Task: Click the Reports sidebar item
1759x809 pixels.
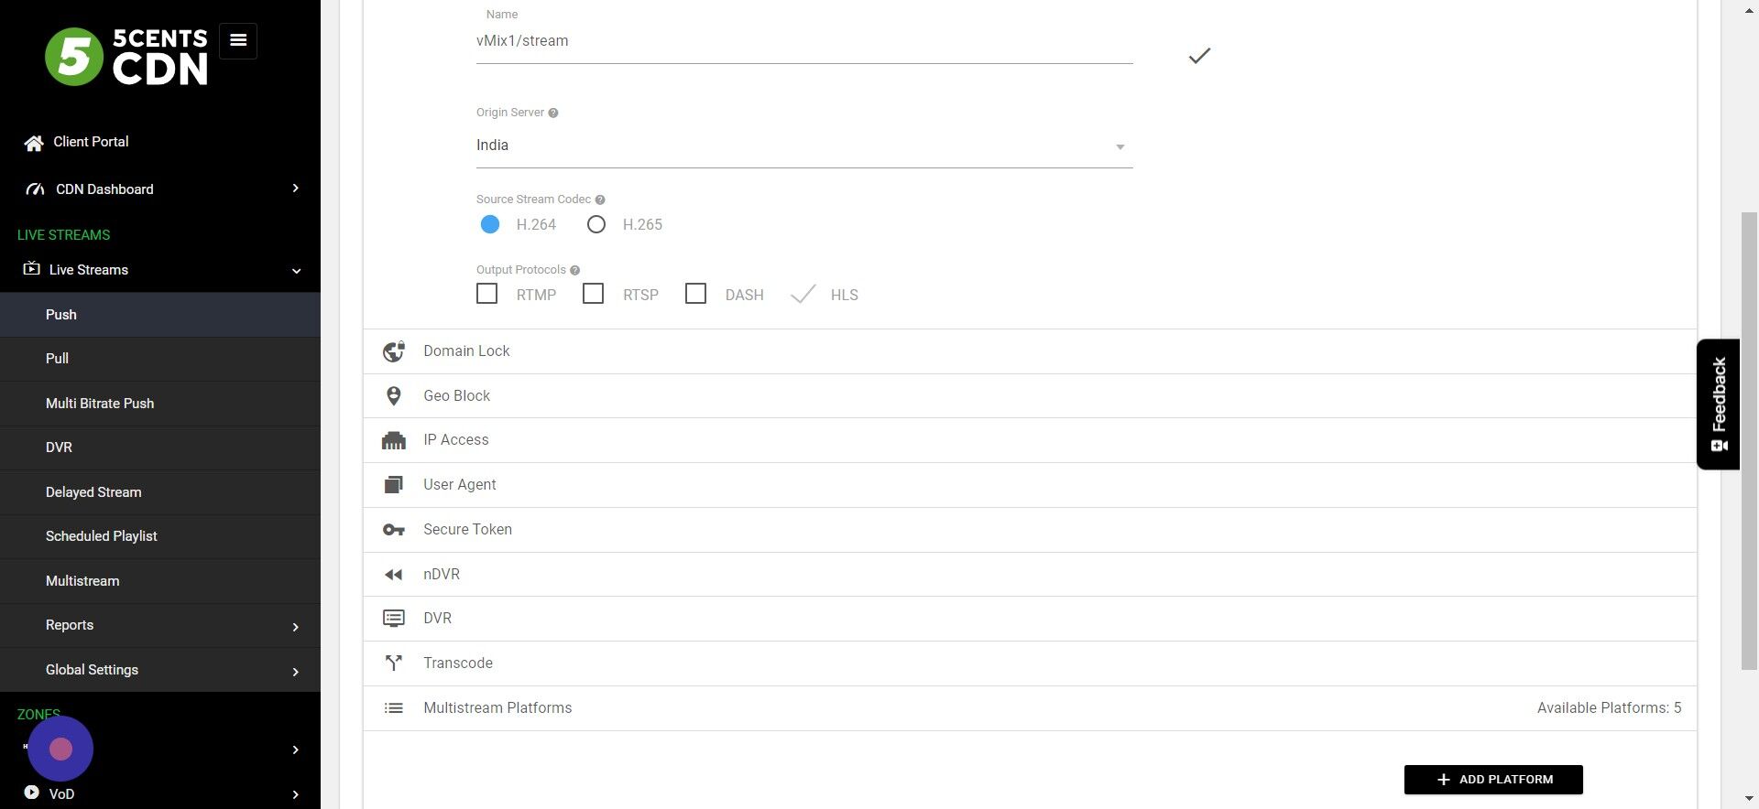Action: 160,626
